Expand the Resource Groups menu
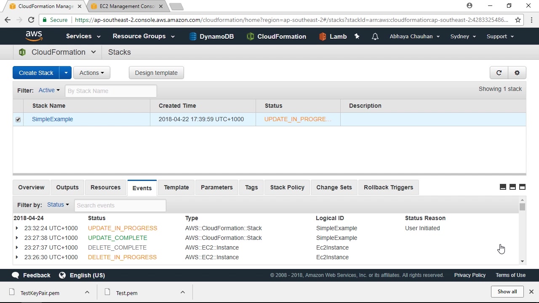 tap(144, 36)
